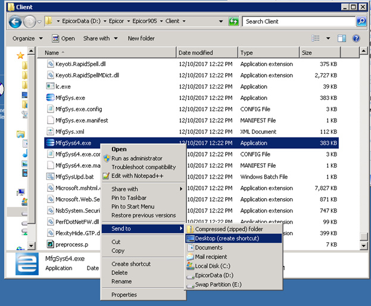This screenshot has width=371, height=306.
Task: Choose Restore previous versions
Action: [x=143, y=215]
